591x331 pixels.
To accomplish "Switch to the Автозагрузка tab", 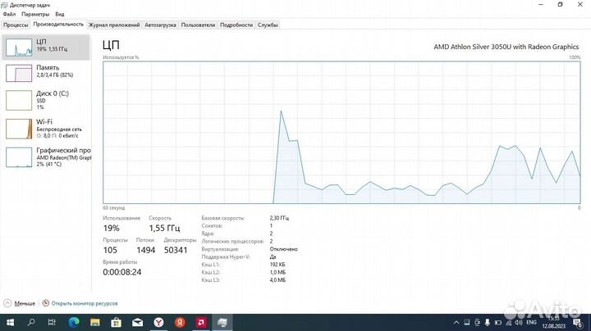I will coord(160,25).
